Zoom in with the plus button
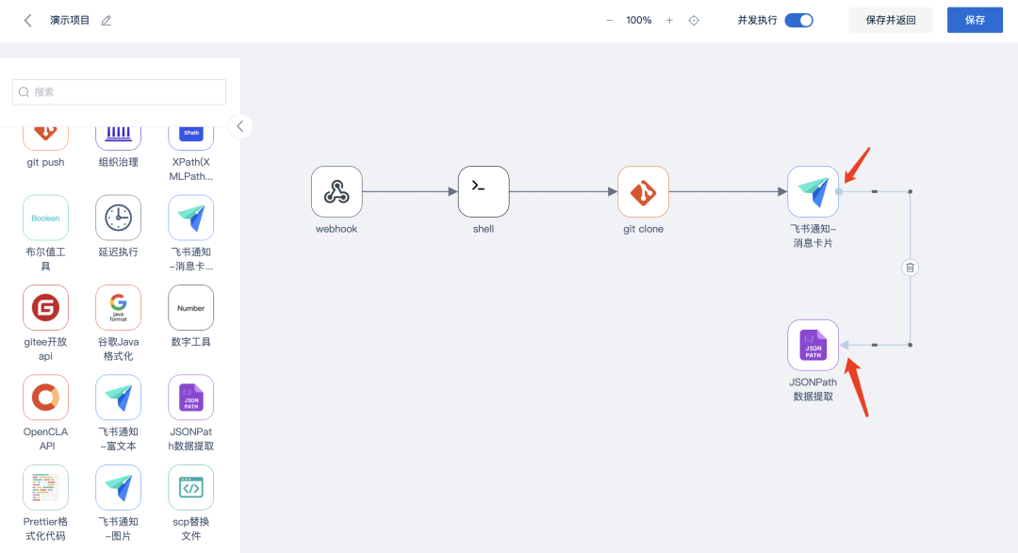1018x553 pixels. pyautogui.click(x=669, y=20)
